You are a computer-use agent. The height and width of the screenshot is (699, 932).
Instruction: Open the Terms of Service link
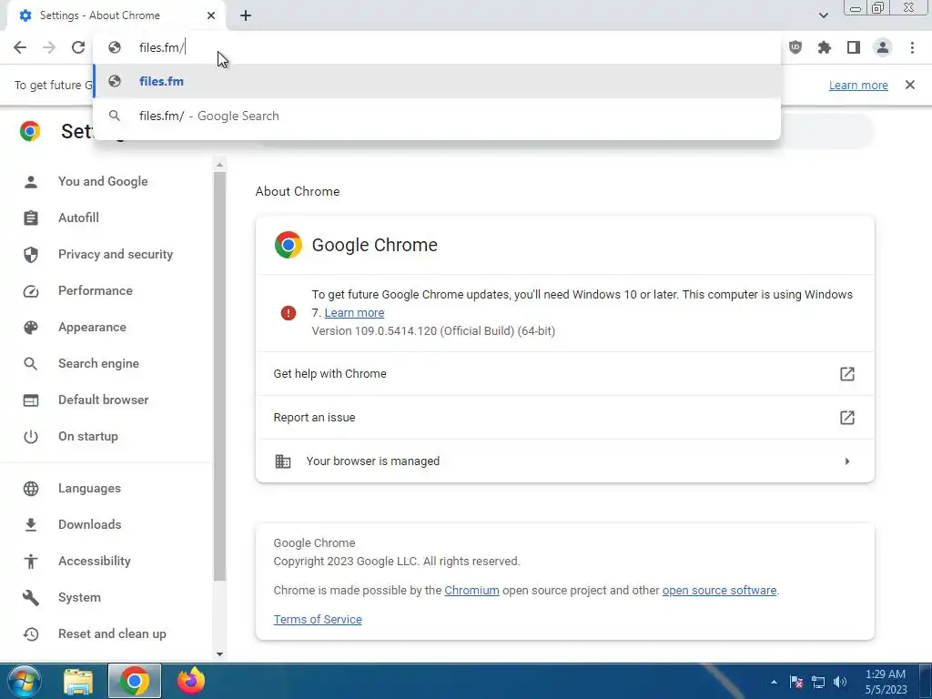318,619
